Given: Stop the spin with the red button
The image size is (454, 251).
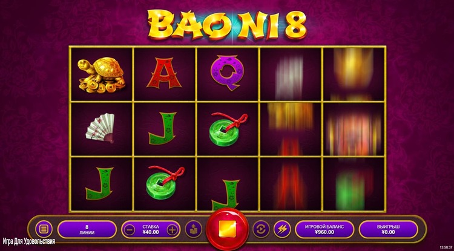Looking at the screenshot, I should (227, 228).
